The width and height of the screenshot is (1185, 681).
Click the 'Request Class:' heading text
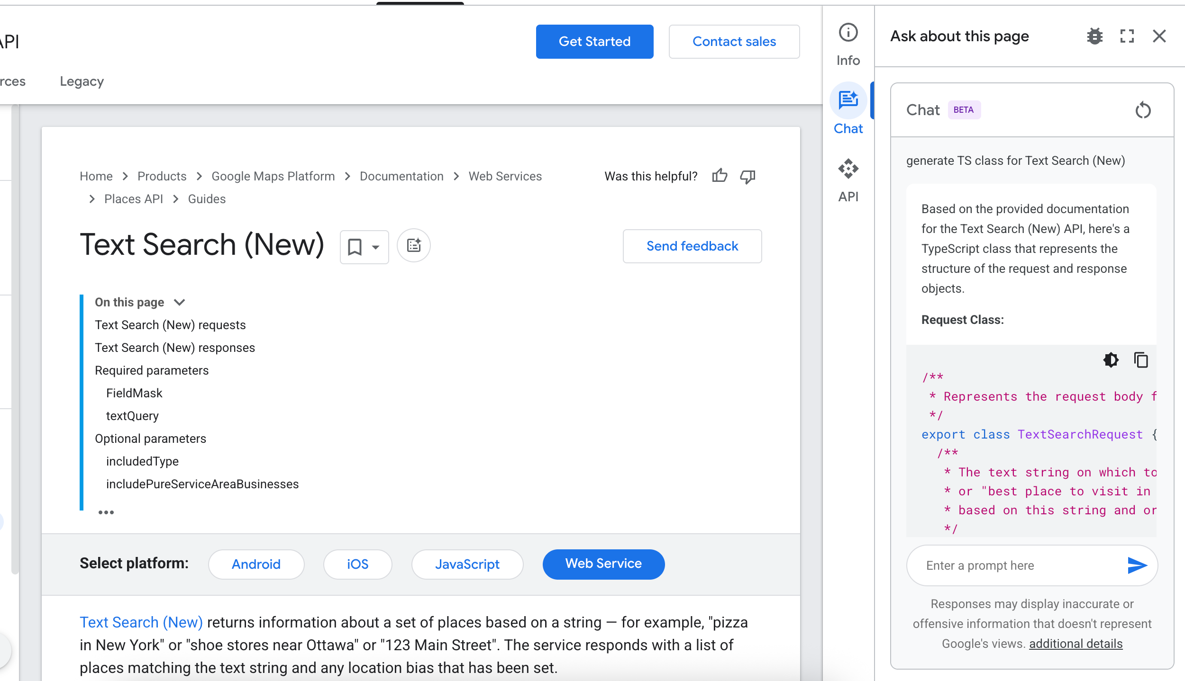(x=962, y=320)
